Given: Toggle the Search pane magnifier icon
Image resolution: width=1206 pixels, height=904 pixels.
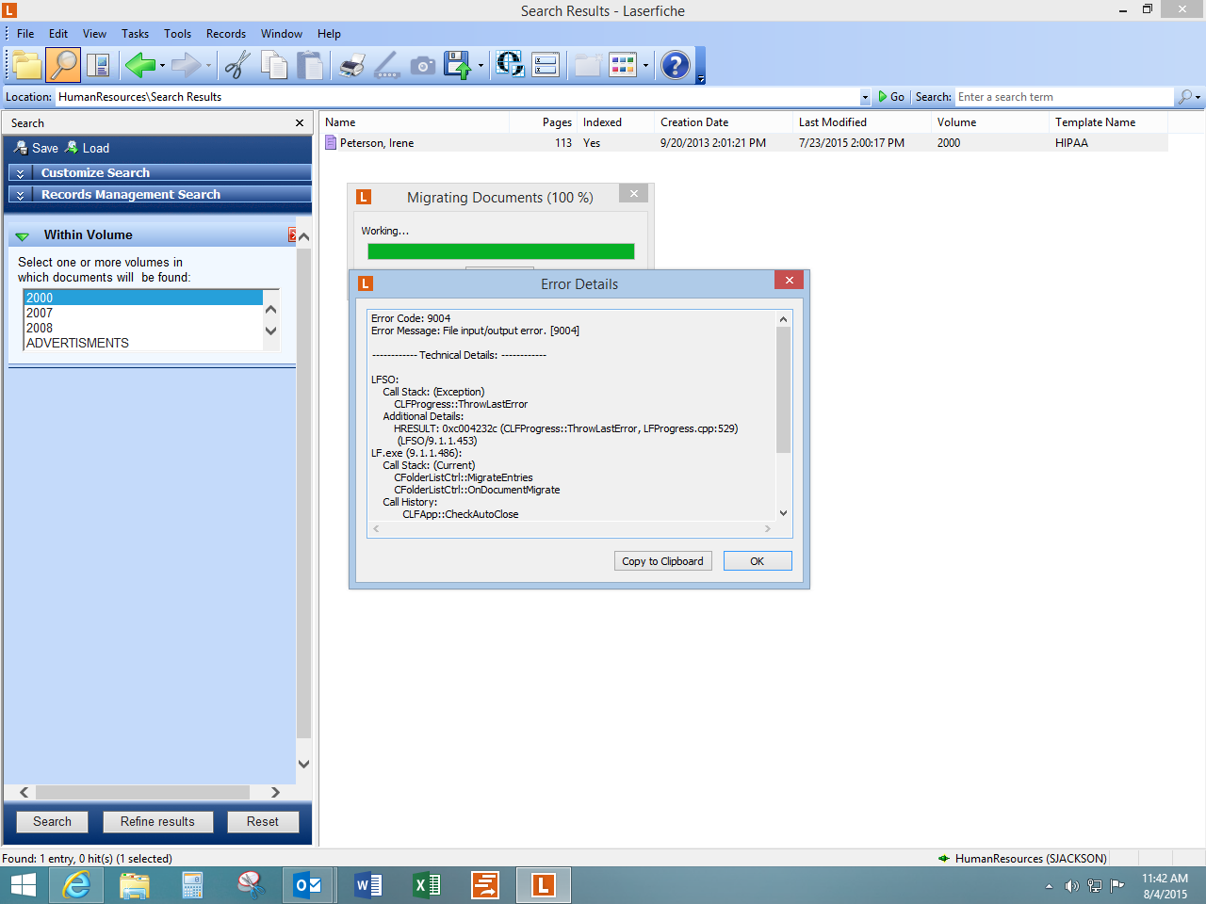Looking at the screenshot, I should (63, 65).
